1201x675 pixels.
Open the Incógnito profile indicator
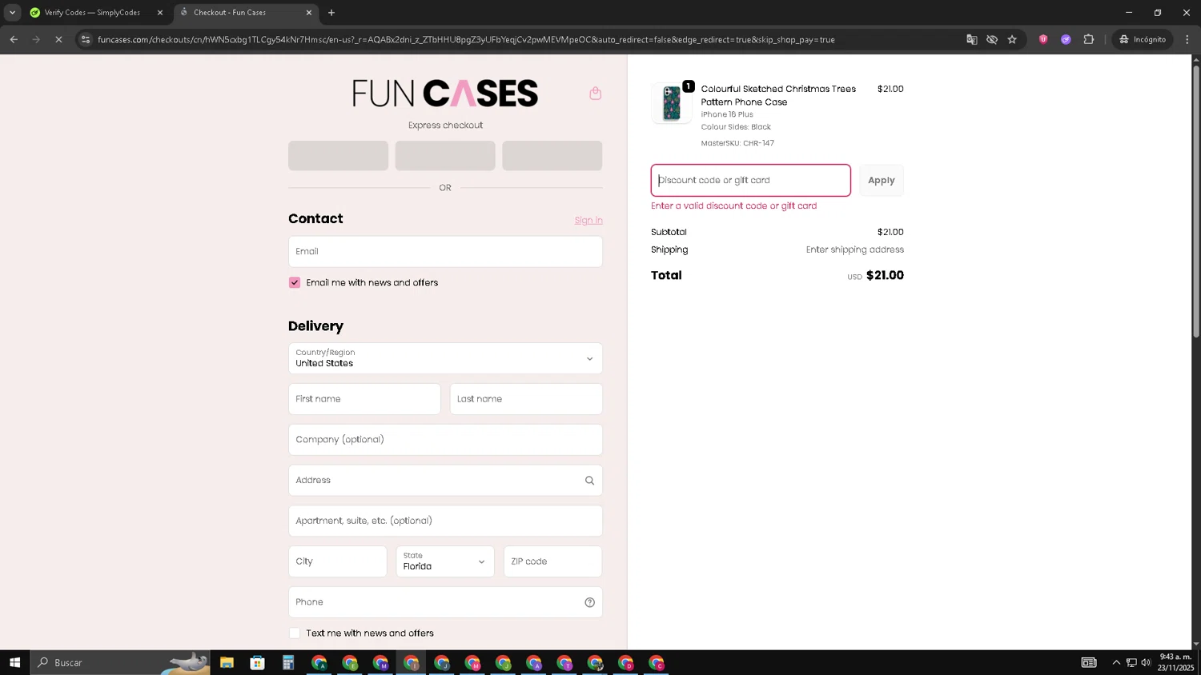tap(1143, 39)
